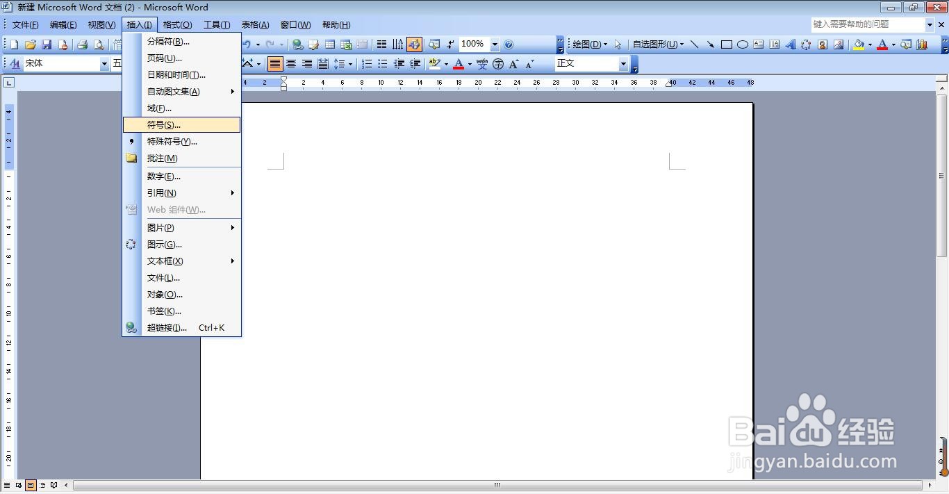Click the Select Objects pointer icon
The image size is (949, 494).
[618, 44]
